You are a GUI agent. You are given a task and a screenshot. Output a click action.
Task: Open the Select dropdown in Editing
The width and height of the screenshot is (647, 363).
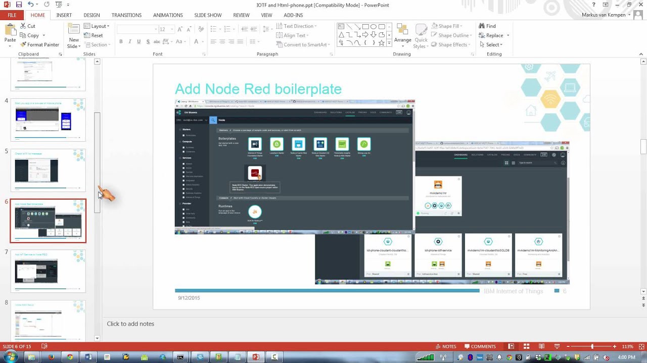coord(491,44)
